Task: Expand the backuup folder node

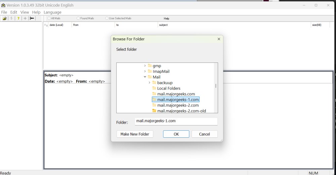Action: (x=150, y=83)
